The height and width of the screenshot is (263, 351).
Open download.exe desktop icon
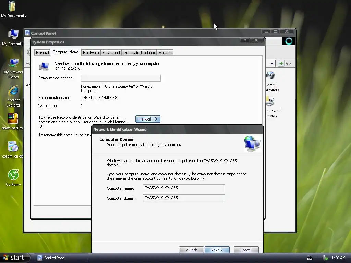(x=12, y=122)
